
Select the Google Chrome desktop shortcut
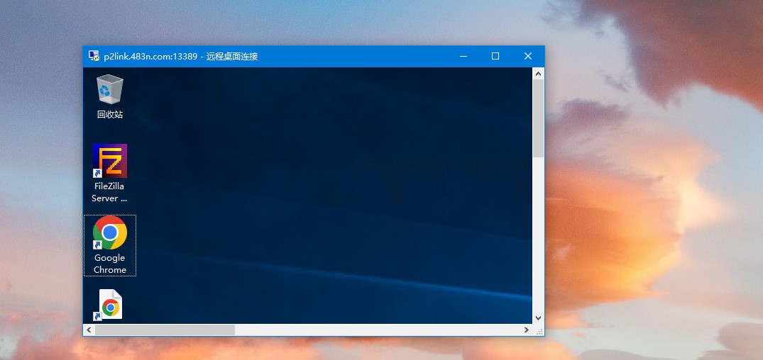point(110,232)
